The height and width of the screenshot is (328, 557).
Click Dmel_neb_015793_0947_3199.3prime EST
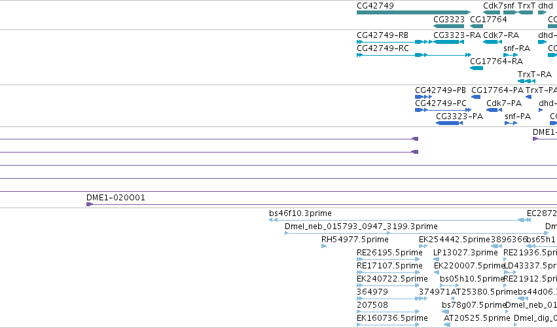[x=416, y=233]
